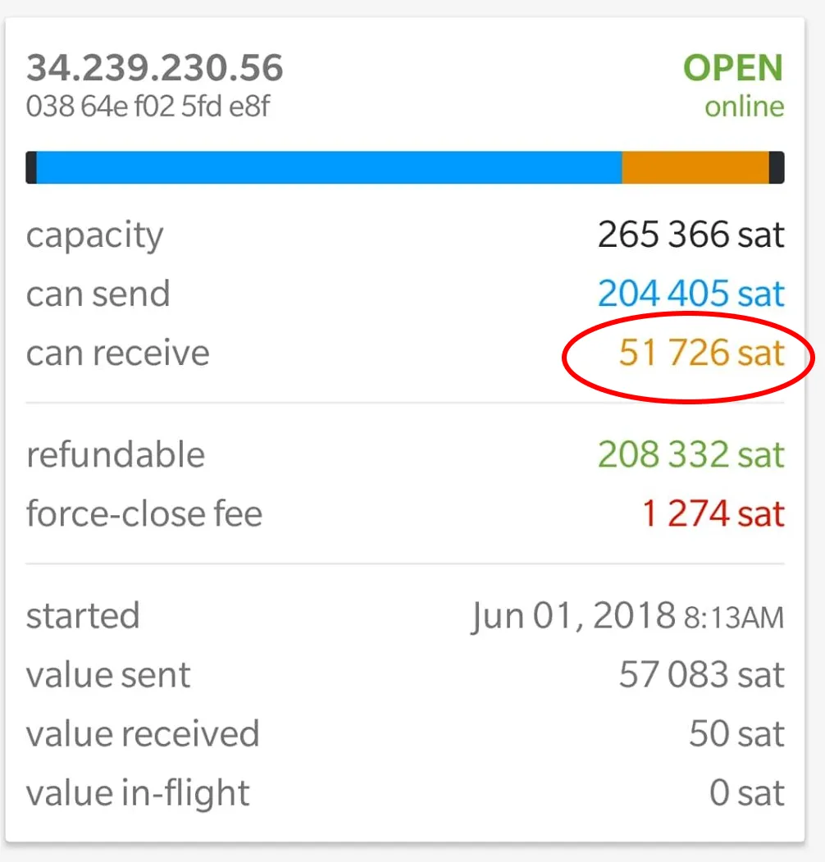Image resolution: width=825 pixels, height=862 pixels.
Task: Click the force-close fee label
Action: [144, 514]
